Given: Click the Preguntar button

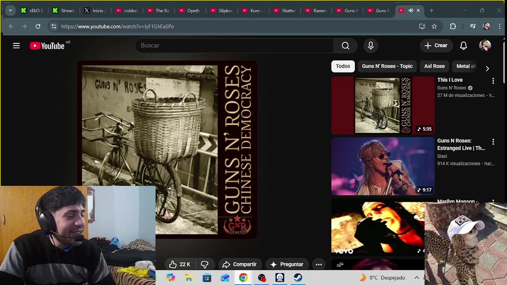Looking at the screenshot, I should click(287, 264).
